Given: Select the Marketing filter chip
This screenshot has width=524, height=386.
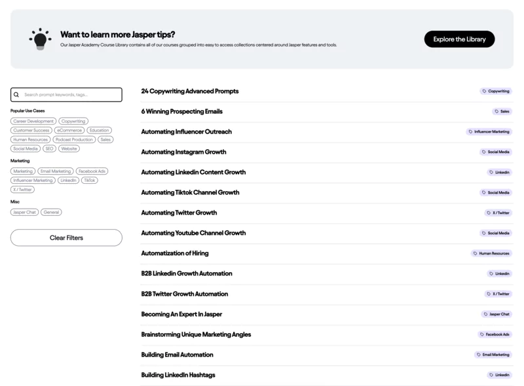Looking at the screenshot, I should pyautogui.click(x=23, y=171).
